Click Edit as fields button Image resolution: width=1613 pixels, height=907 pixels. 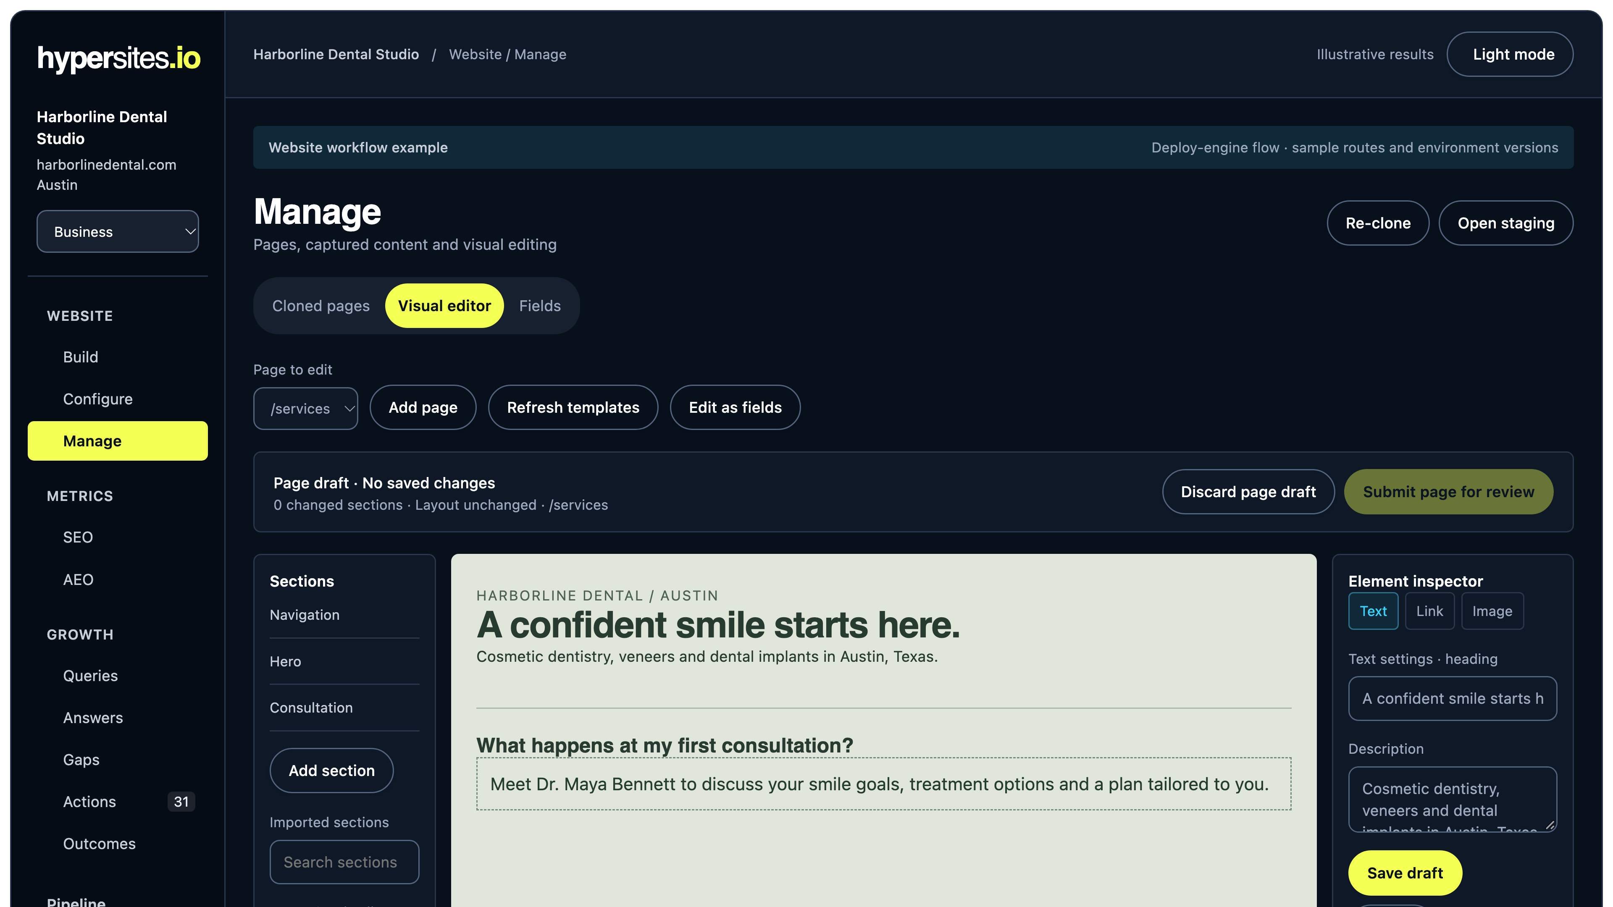tap(735, 407)
